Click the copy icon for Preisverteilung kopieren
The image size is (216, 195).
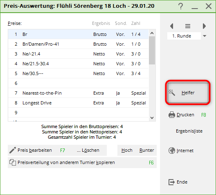[x=13, y=162]
